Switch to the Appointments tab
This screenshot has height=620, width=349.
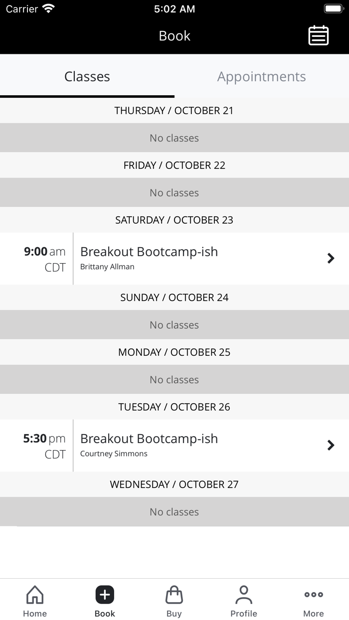coord(261,76)
